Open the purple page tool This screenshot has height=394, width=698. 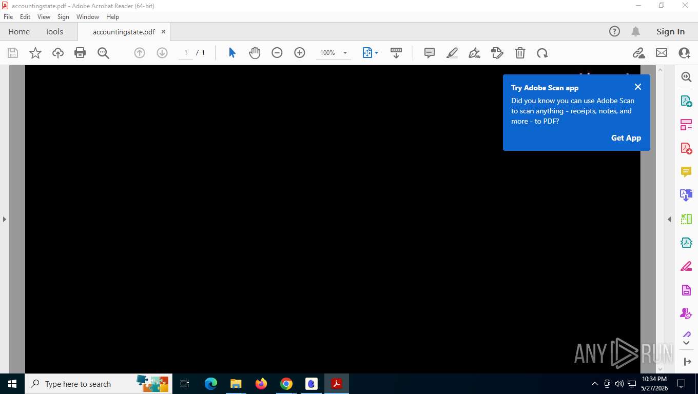click(686, 290)
